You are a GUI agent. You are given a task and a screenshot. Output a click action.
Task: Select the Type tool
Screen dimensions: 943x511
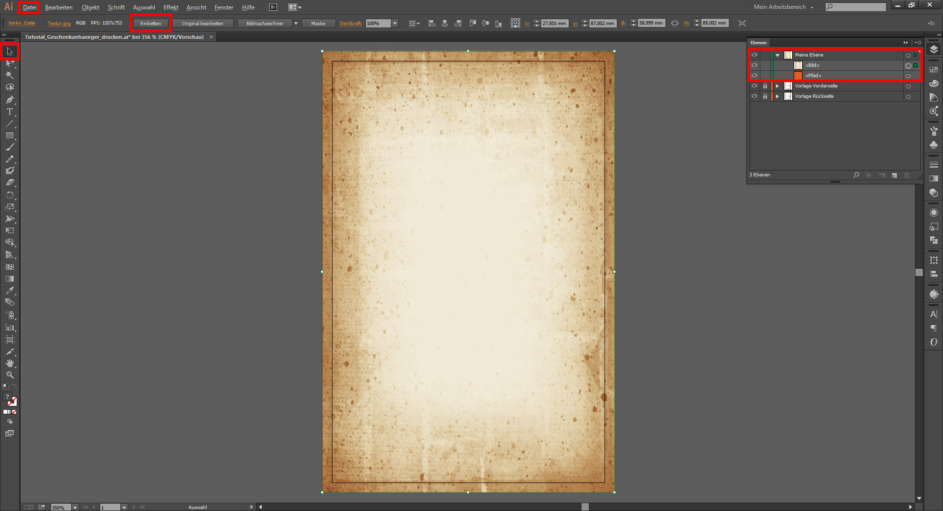click(9, 112)
